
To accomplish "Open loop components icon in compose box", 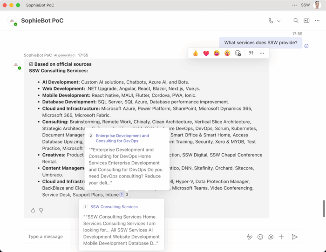I will tap(271, 237).
